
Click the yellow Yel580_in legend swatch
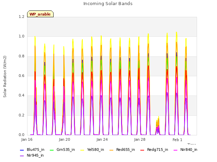82,150
